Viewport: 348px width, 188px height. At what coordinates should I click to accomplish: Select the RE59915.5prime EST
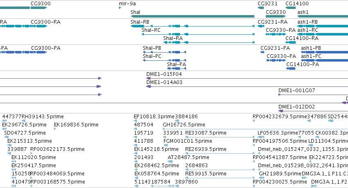coord(220,178)
